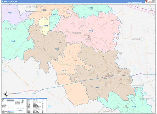Click the Sealy town cluster above 77474

tap(108, 76)
